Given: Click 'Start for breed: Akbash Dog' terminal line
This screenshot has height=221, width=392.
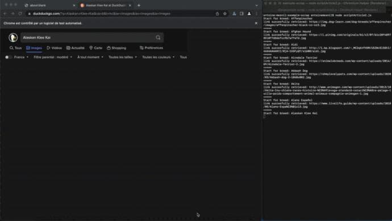Looking at the screenshot, I should 285,71.
